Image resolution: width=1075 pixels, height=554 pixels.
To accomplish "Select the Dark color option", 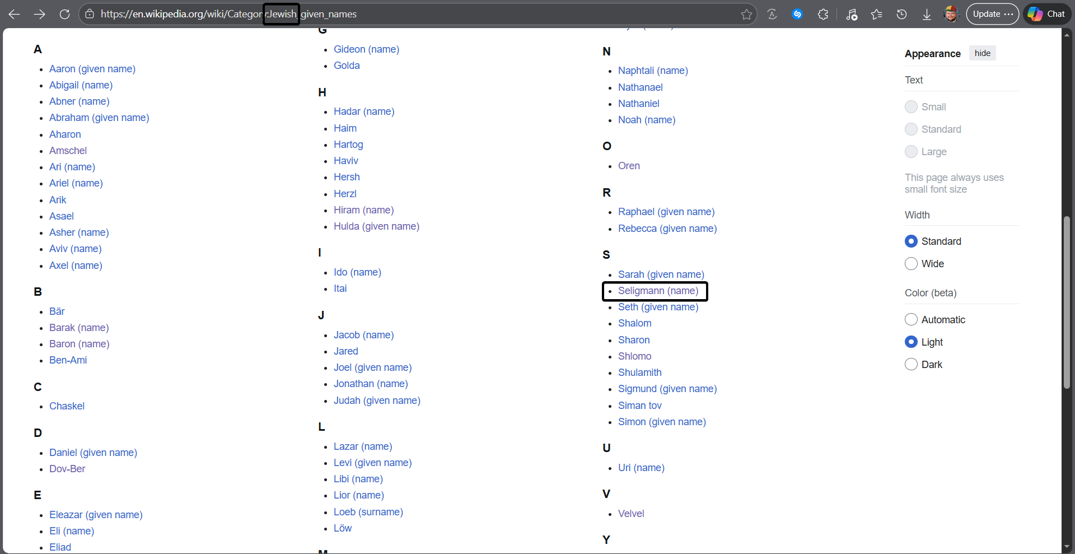I will 912,365.
